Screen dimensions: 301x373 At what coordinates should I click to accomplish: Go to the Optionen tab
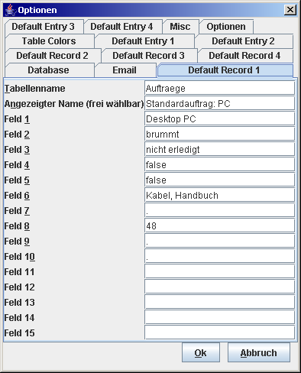[x=226, y=27]
